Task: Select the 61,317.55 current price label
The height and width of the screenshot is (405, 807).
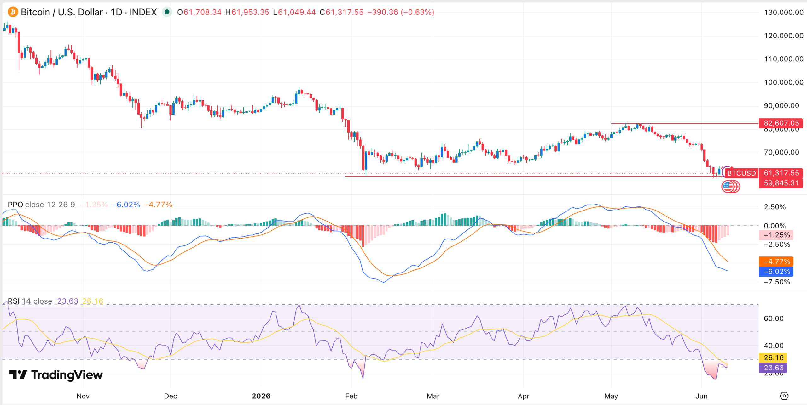Action: coord(781,173)
